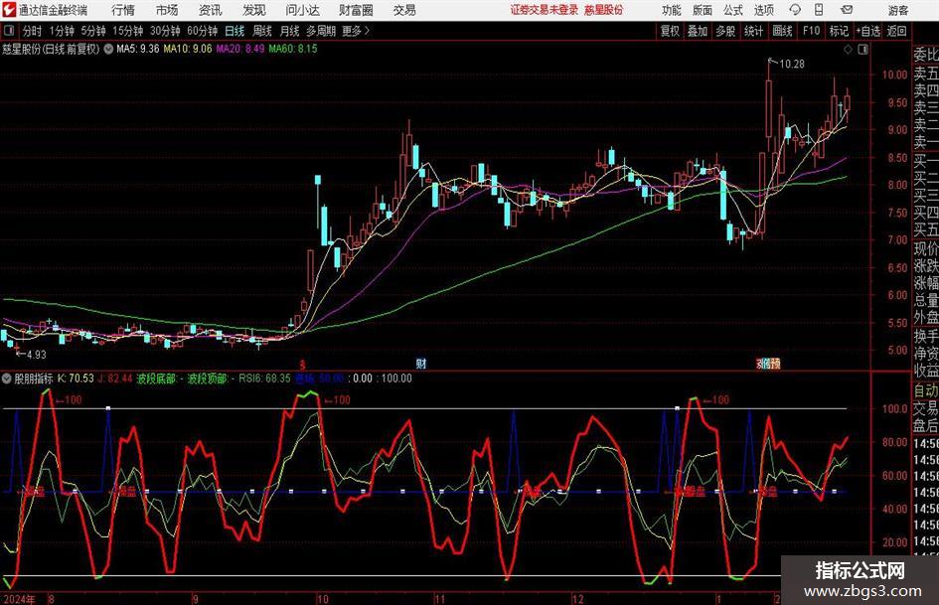
Task: Open the 发现 menu
Action: click(254, 10)
